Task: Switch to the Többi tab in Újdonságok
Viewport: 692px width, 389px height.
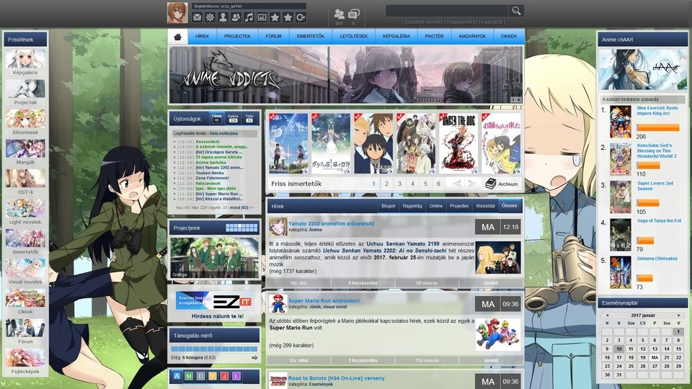Action: [249, 117]
